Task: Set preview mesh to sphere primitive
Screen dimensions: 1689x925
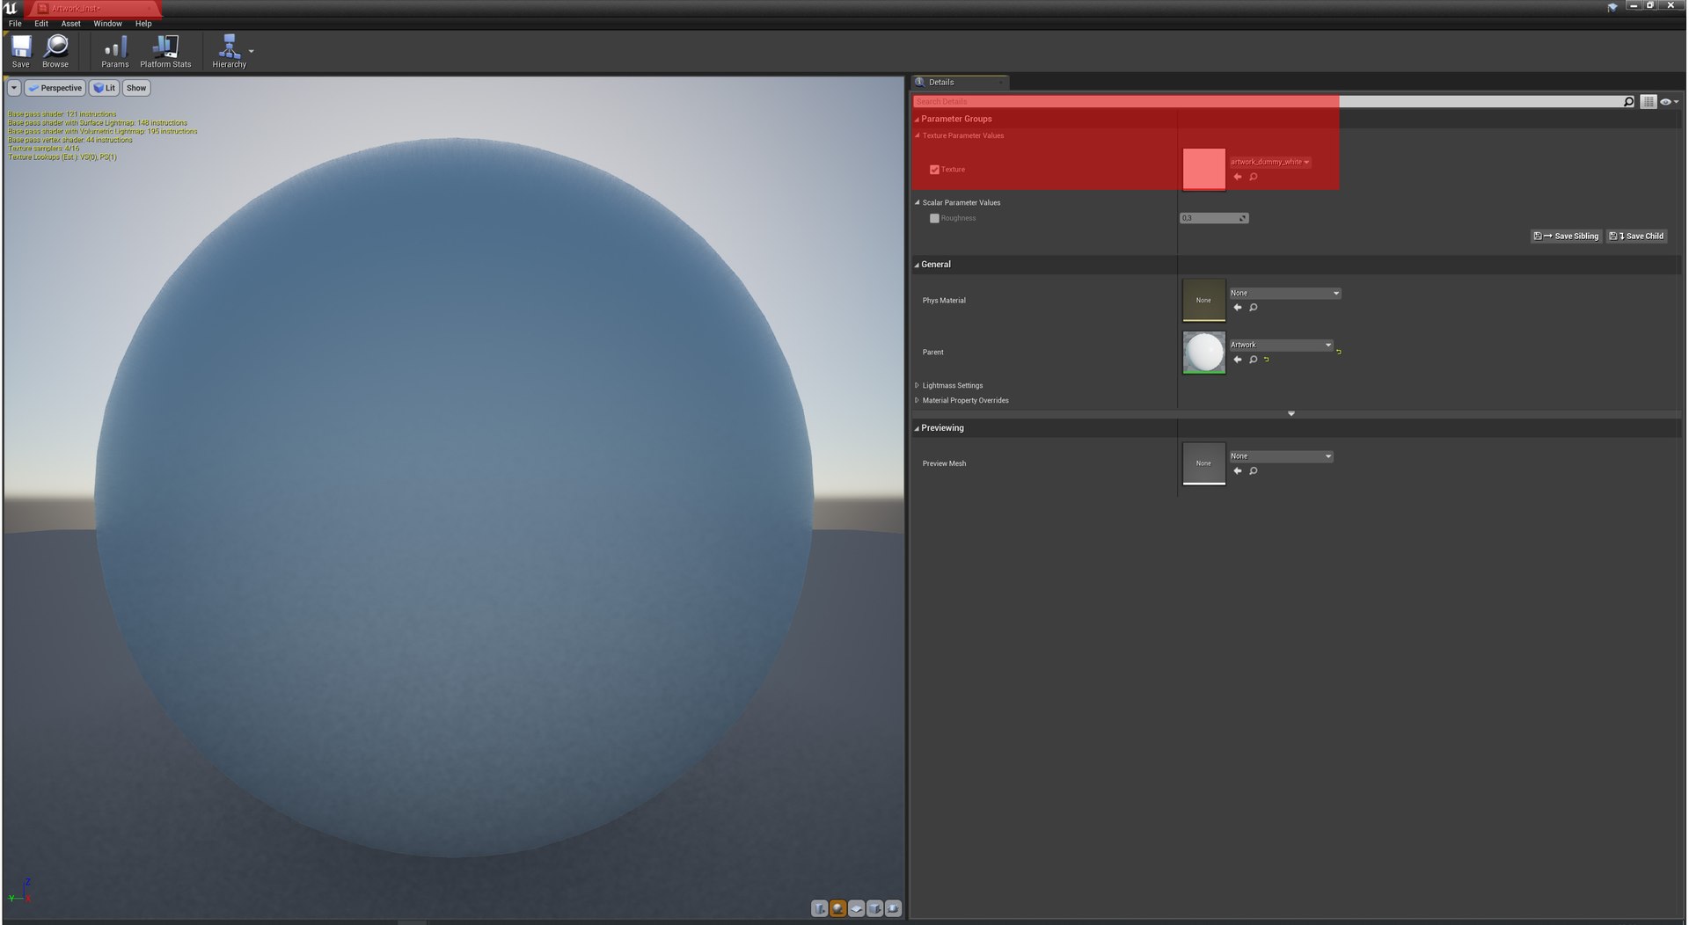Action: pos(838,908)
